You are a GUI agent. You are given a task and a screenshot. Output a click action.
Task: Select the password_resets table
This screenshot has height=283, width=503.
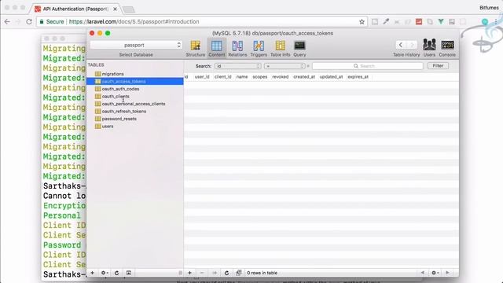pyautogui.click(x=135, y=119)
